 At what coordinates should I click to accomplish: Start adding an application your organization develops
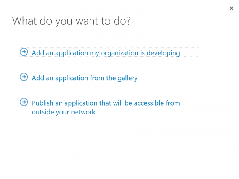[x=105, y=53]
